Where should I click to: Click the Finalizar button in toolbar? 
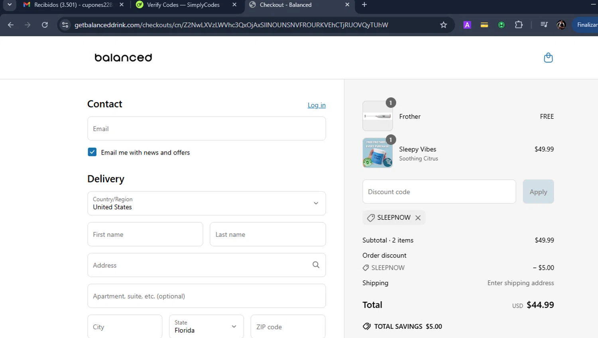[585, 25]
